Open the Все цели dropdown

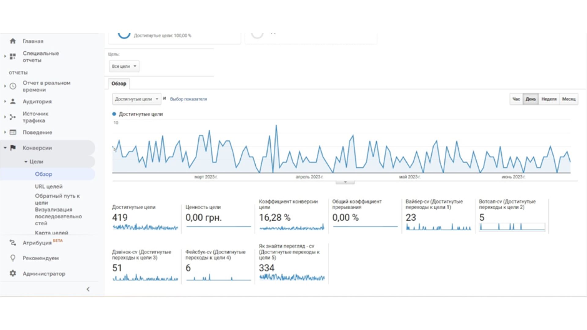124,66
